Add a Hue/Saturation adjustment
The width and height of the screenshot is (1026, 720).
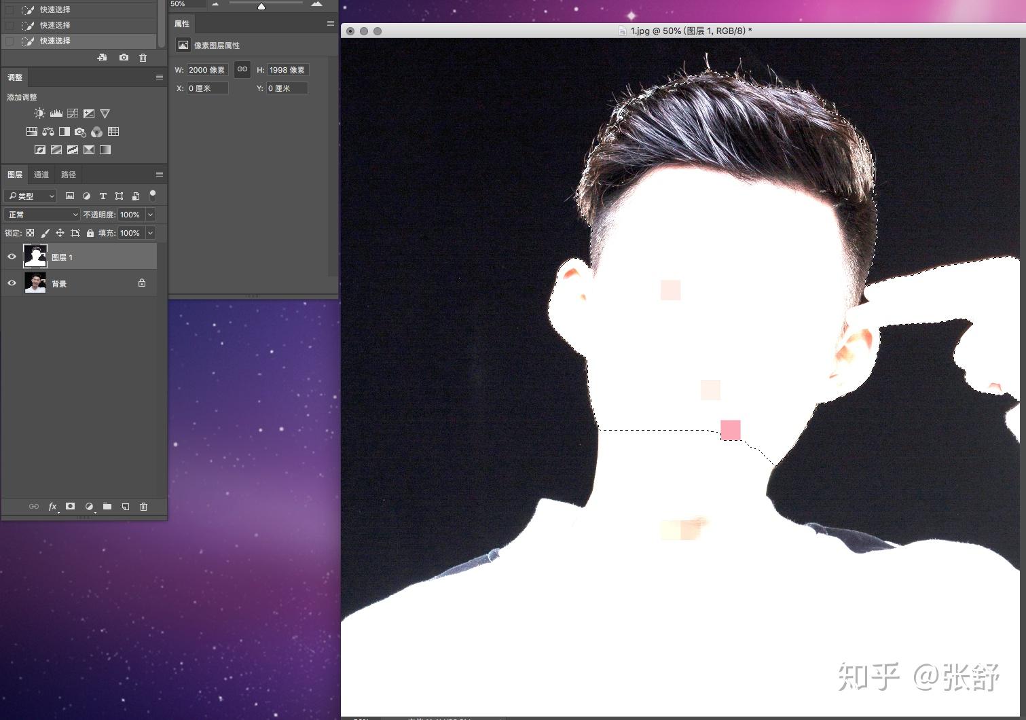coord(32,132)
